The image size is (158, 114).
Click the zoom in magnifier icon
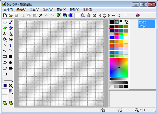[83, 16]
